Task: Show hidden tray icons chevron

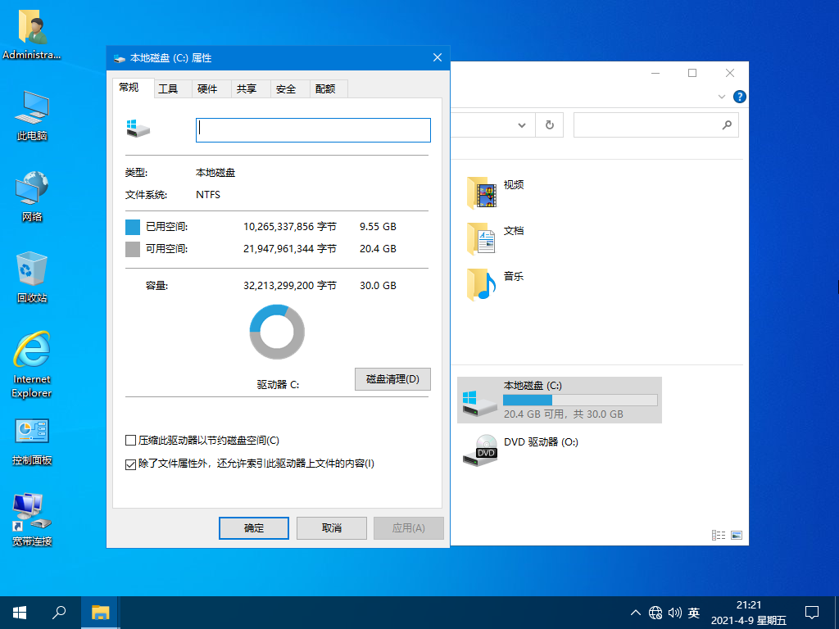Action: tap(636, 613)
